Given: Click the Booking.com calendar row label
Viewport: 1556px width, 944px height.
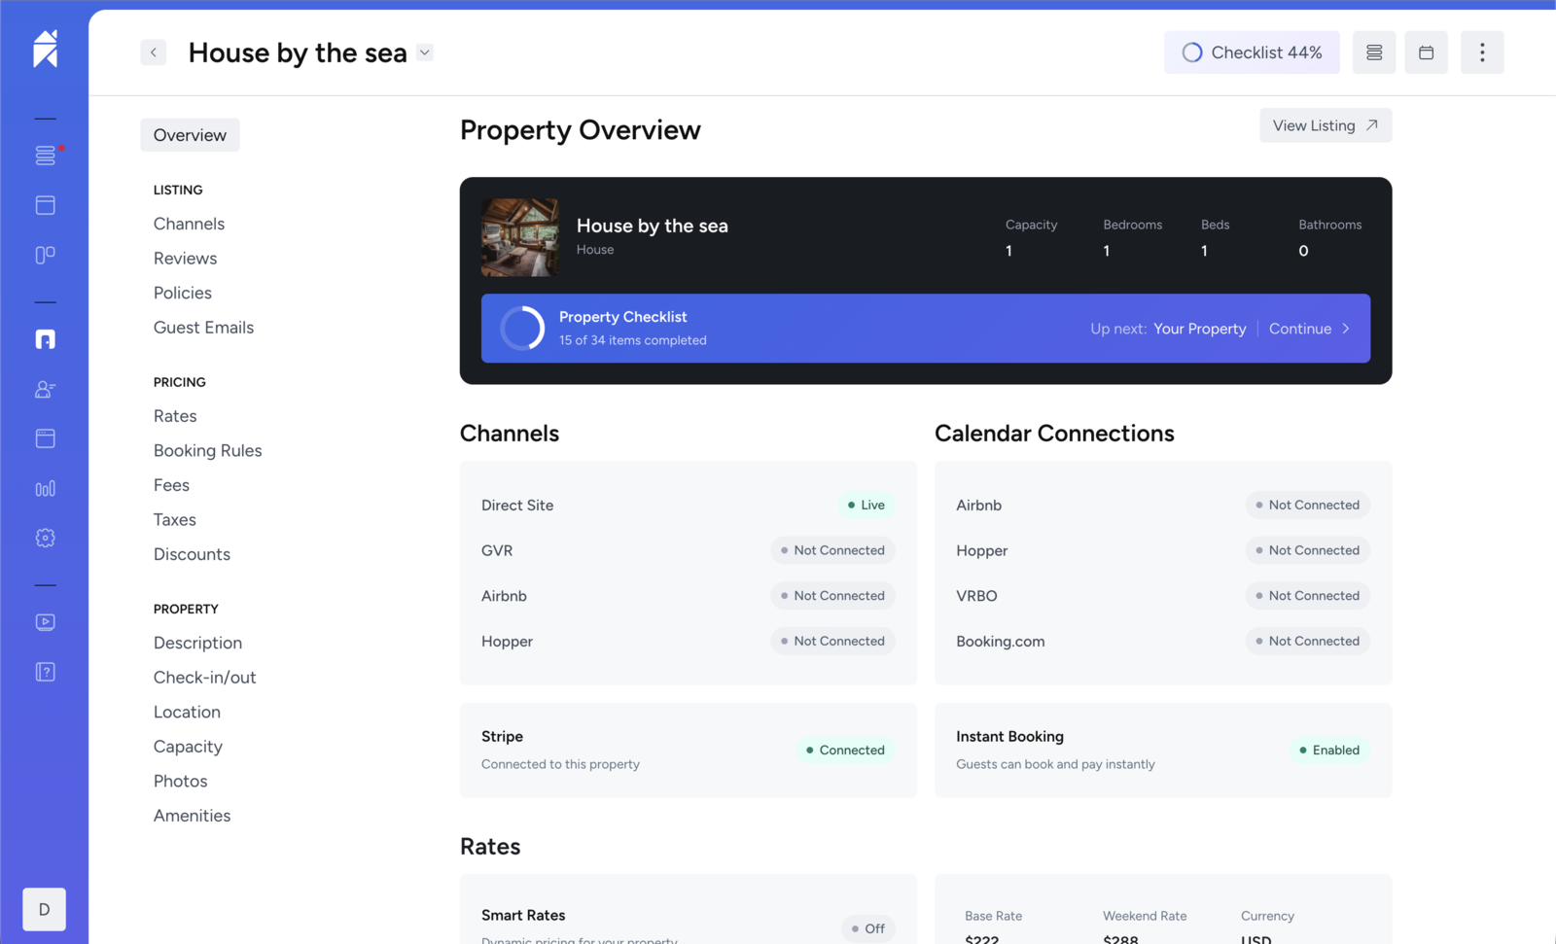Looking at the screenshot, I should pos(1001,642).
